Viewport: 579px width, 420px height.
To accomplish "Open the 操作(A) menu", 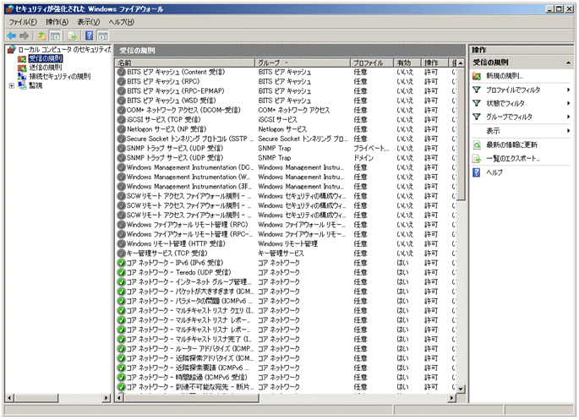I will click(57, 21).
